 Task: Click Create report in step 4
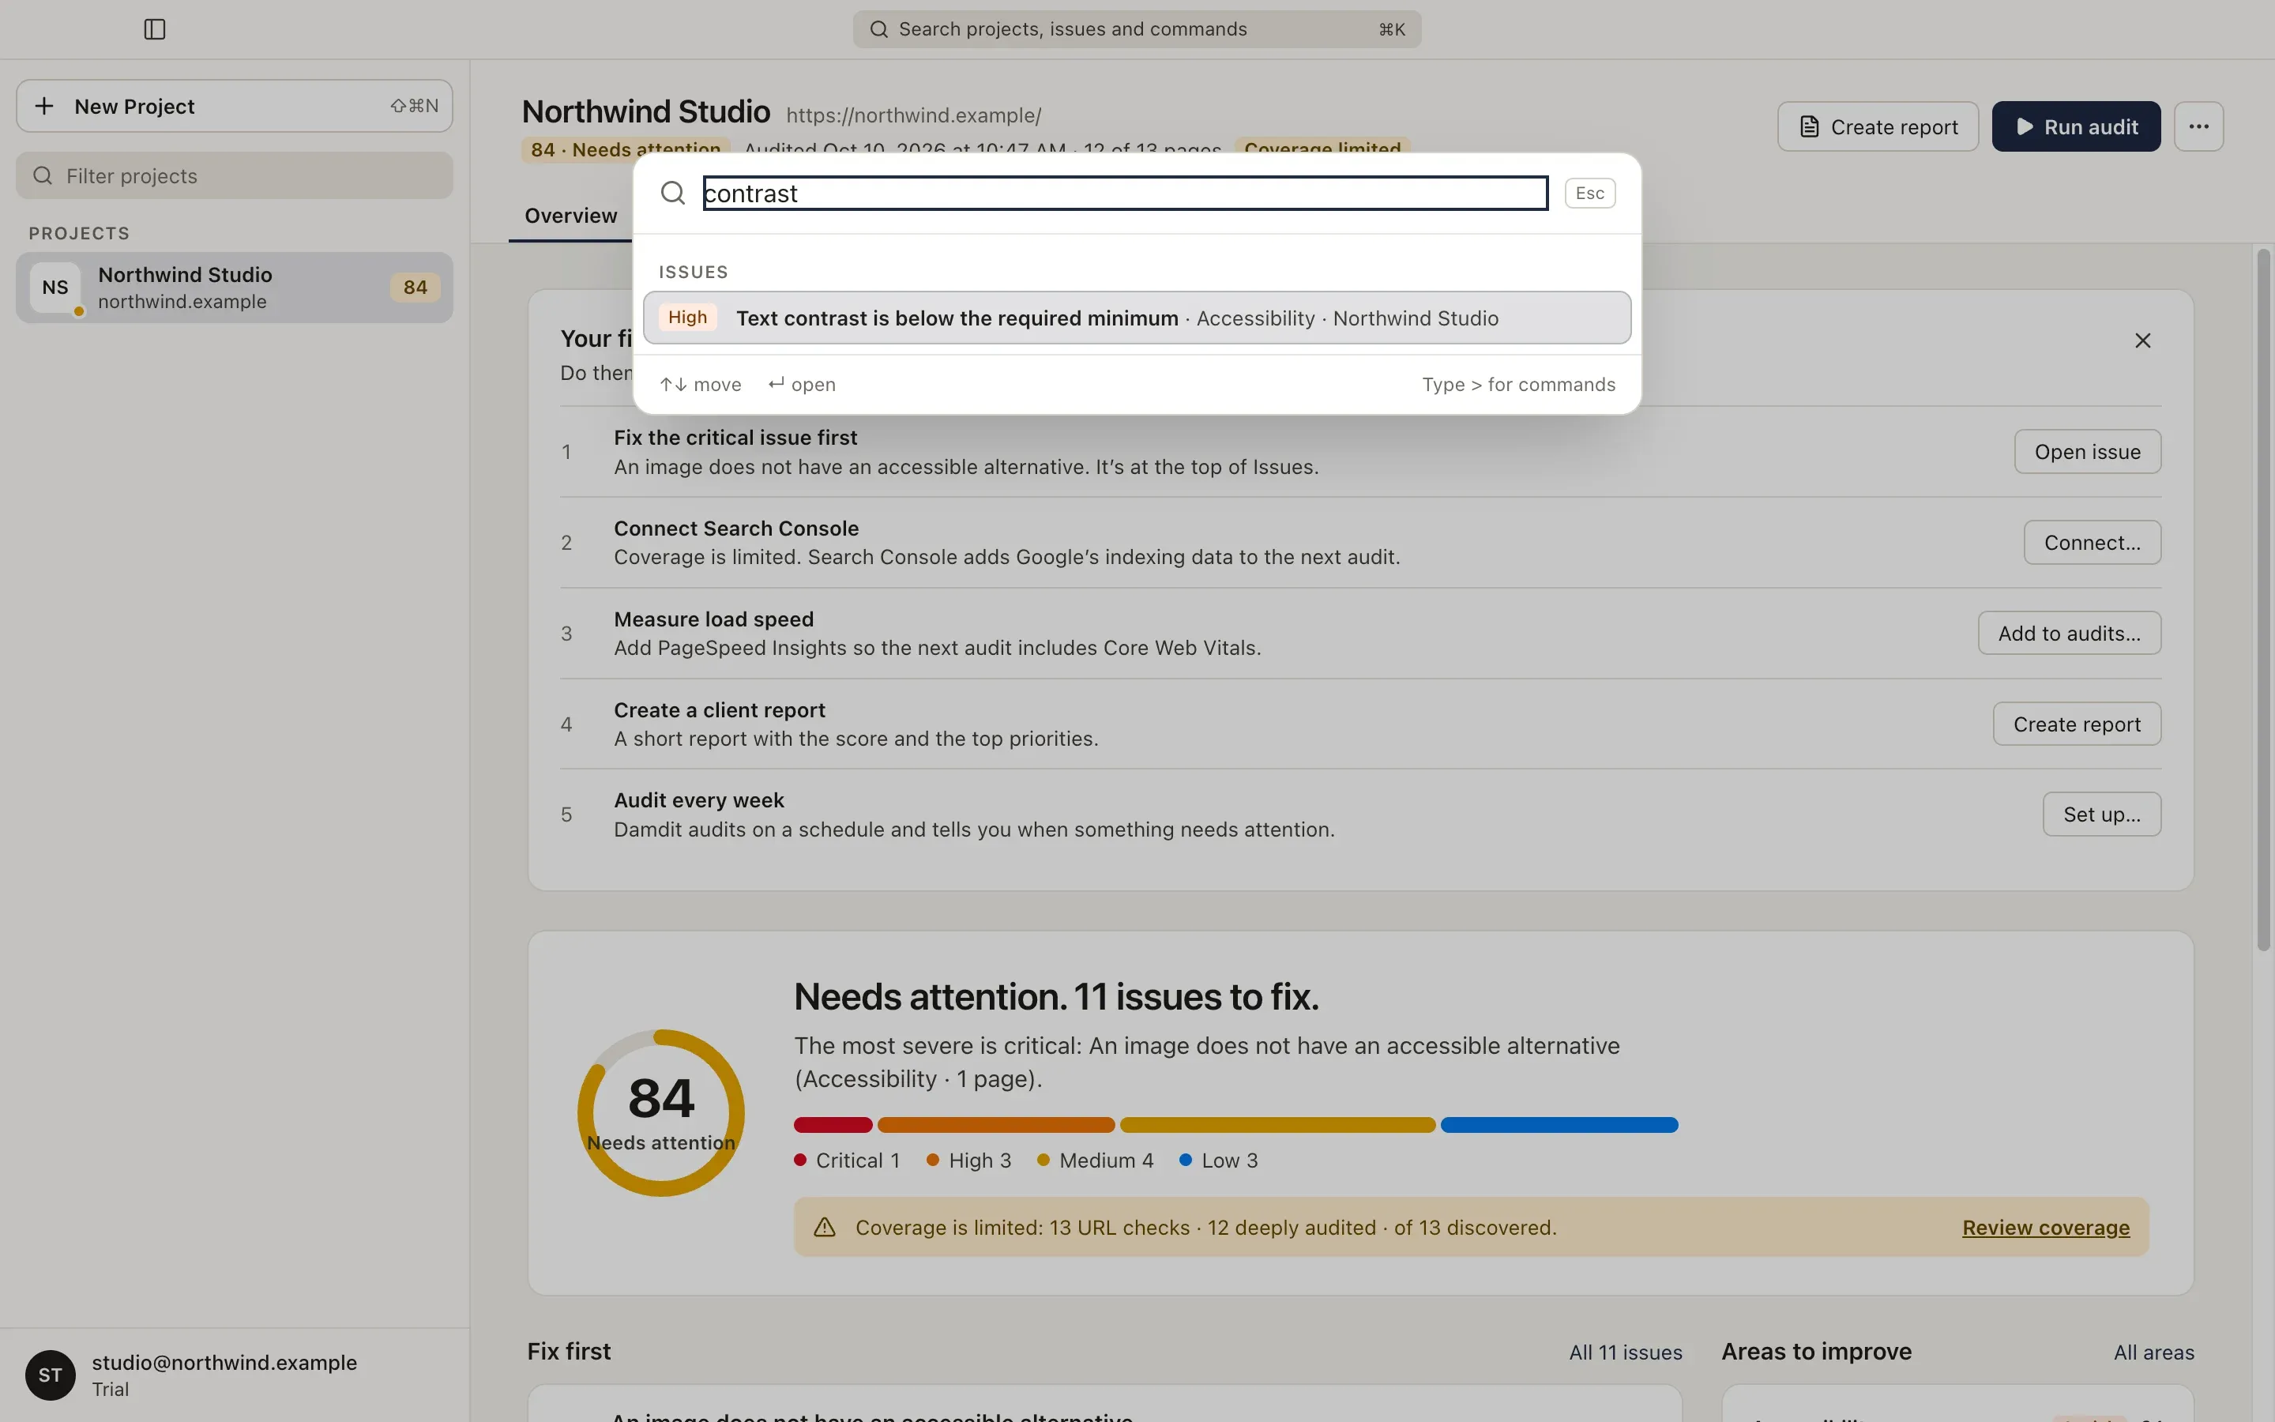point(2077,724)
